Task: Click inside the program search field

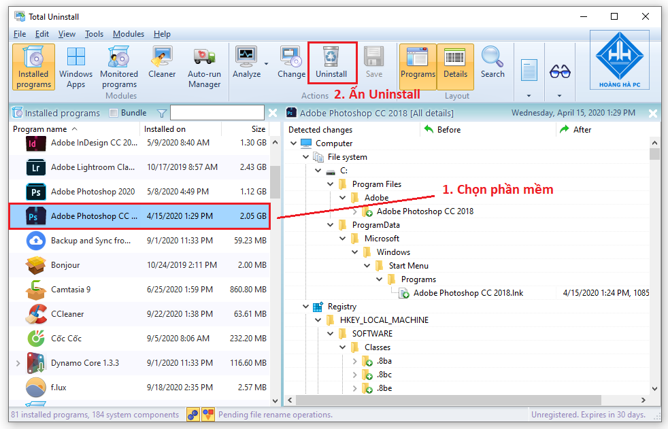Action: click(x=218, y=112)
